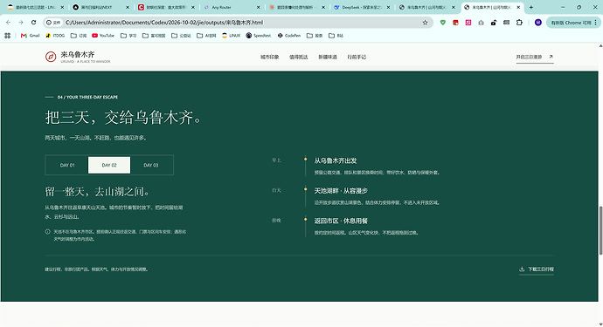Viewport: 603px width, 327px height.
Task: Click the arrow icon next to 开启三日漫游
Action: [x=551, y=57]
